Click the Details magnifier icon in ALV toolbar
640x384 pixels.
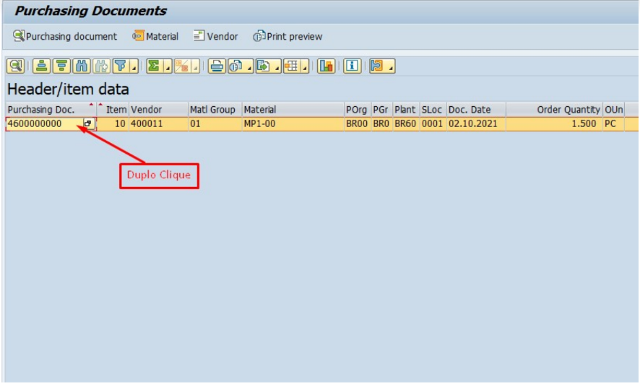(x=15, y=66)
